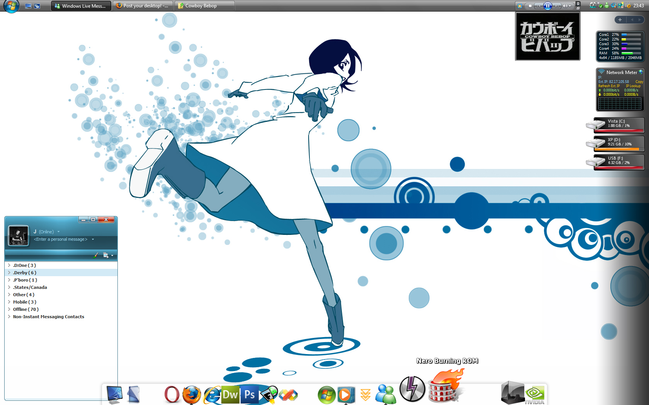
Task: Switch to Post your desktop taskbar button
Action: (x=143, y=6)
